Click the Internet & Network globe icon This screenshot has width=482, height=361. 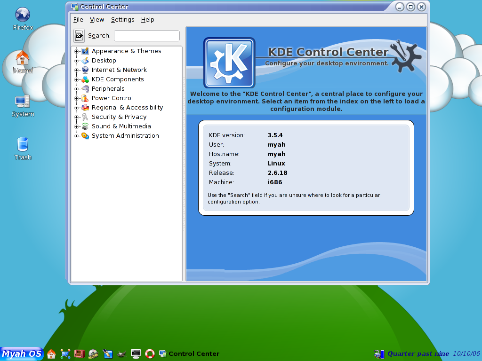[x=85, y=70]
